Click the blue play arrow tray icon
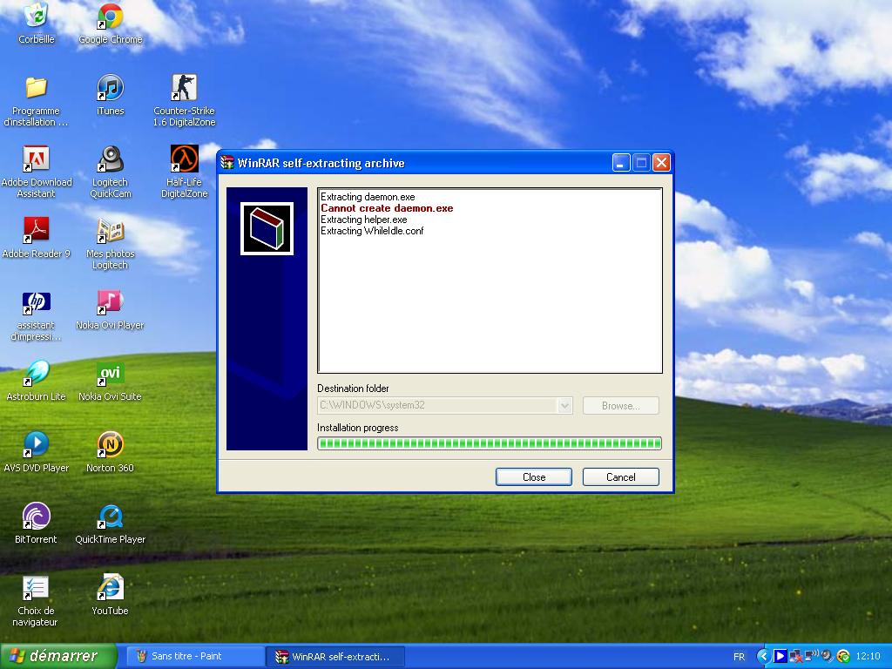 [x=780, y=656]
